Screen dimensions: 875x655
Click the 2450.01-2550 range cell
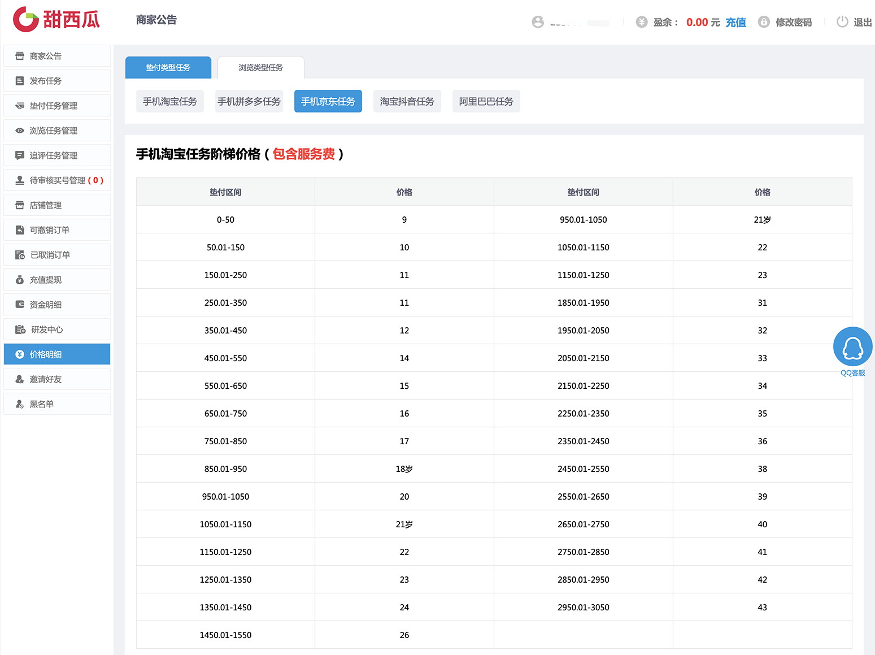584,469
